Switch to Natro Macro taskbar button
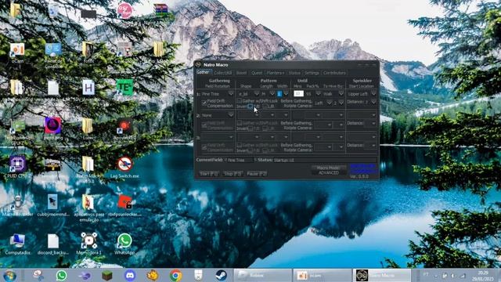Viewport: 501px width, 282px height. [x=382, y=275]
